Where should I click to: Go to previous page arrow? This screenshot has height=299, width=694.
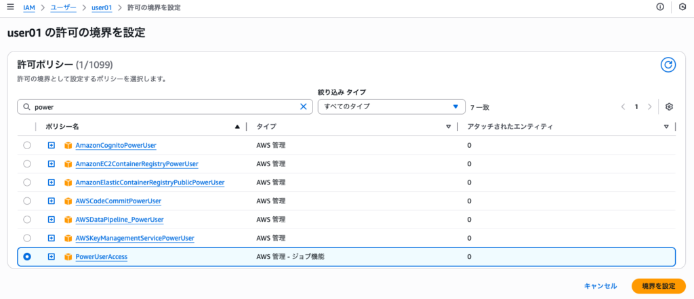pyautogui.click(x=624, y=106)
